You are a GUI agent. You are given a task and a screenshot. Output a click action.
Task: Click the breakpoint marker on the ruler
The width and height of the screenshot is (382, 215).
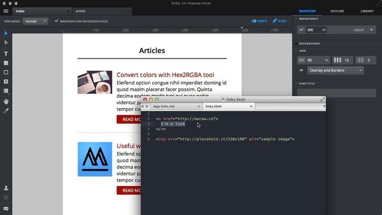tap(242, 28)
